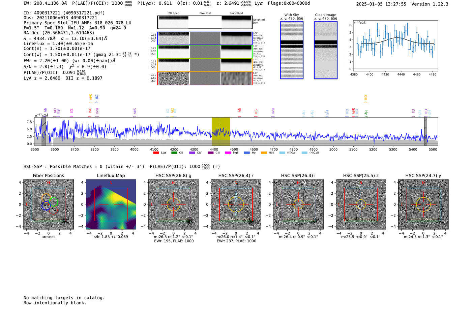
Task: Click the yellow aperture circle in HSC y image
Action: click(423, 204)
